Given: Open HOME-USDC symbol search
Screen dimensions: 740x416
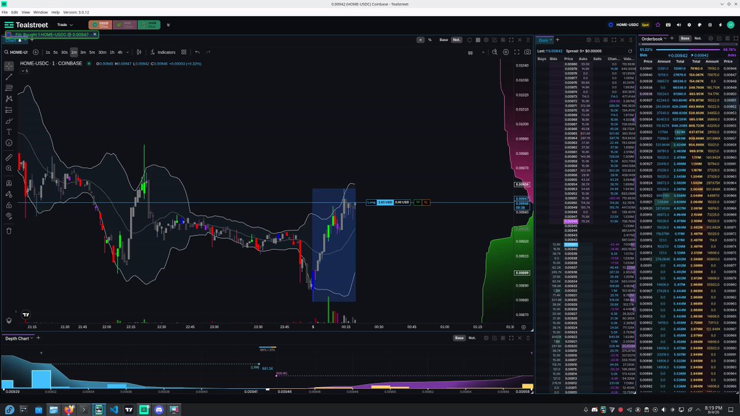Looking at the screenshot, I should [x=17, y=52].
